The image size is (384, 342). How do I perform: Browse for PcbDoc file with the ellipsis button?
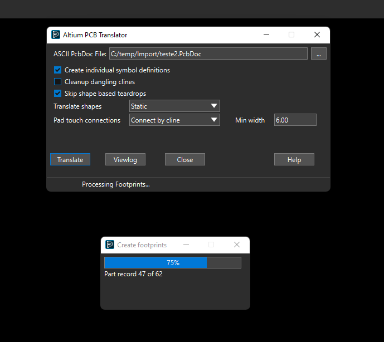coord(319,53)
